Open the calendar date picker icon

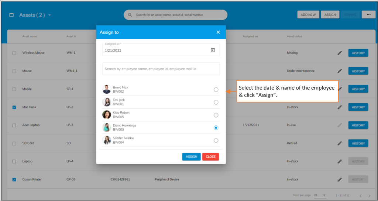[x=213, y=50]
